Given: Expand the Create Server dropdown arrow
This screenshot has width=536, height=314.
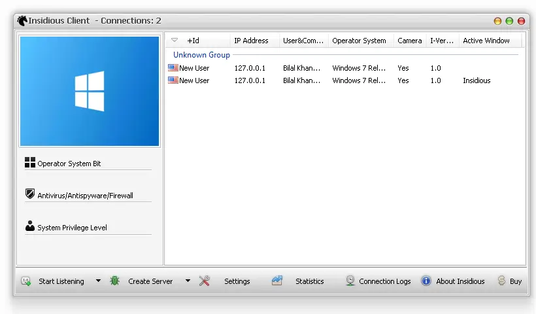Looking at the screenshot, I should (x=188, y=281).
